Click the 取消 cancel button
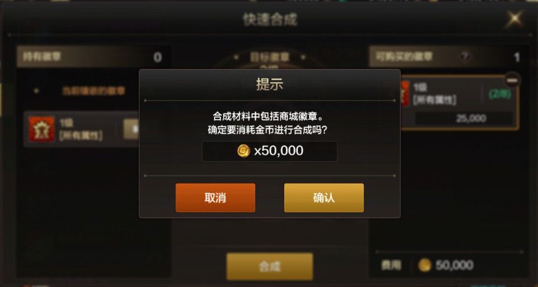 point(215,198)
